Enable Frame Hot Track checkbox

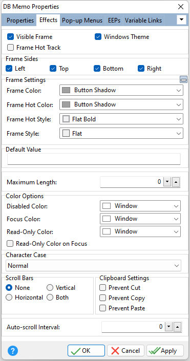(x=10, y=48)
